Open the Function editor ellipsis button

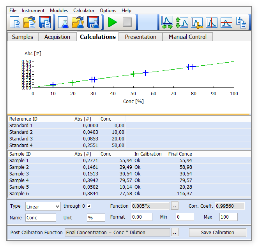tap(175, 206)
